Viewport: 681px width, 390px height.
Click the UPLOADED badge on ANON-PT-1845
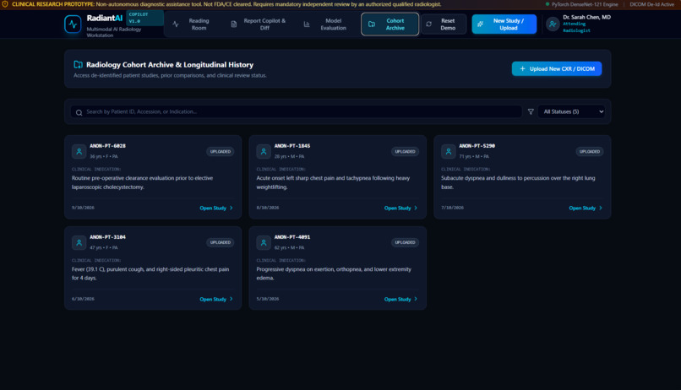click(x=405, y=151)
